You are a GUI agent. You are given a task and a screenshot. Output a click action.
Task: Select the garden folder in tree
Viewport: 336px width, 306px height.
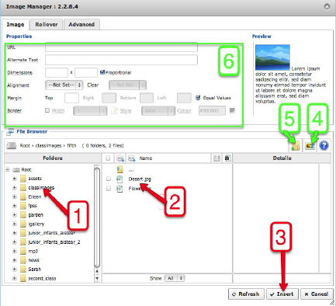(x=36, y=215)
